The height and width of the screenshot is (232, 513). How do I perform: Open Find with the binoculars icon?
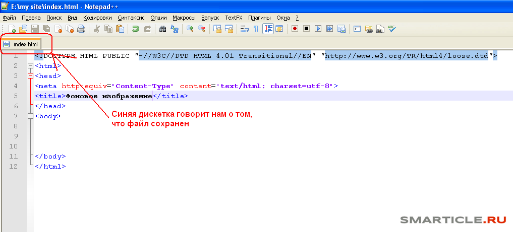(162, 29)
